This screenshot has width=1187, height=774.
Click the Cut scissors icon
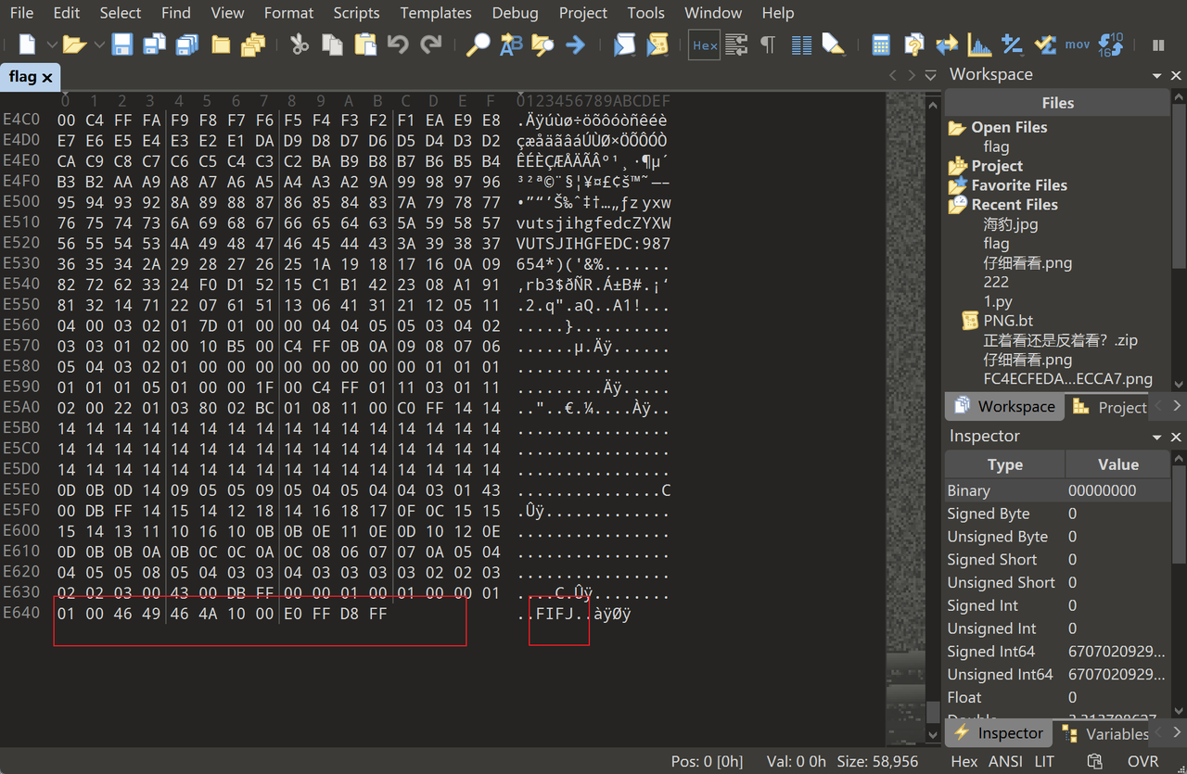point(299,44)
